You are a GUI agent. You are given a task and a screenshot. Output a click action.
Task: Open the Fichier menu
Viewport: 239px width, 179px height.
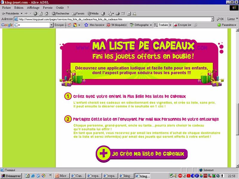[x=6, y=8]
